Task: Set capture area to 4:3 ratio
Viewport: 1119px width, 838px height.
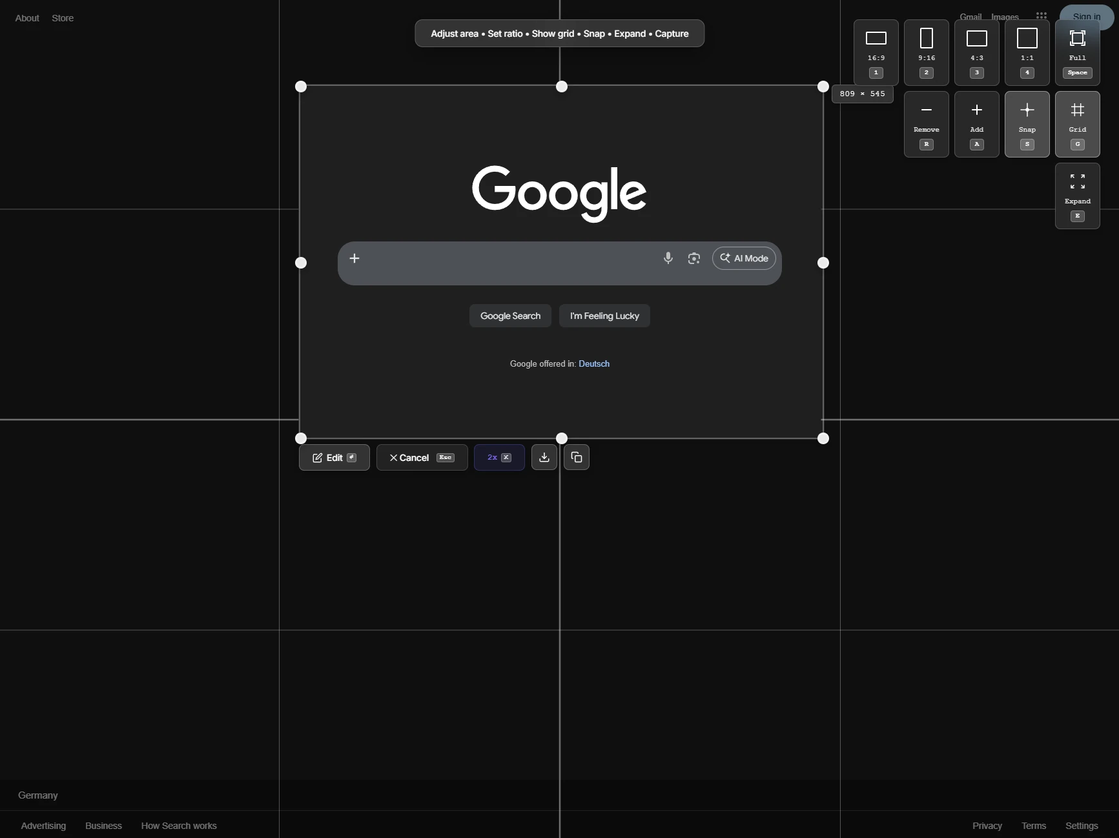Action: point(976,52)
